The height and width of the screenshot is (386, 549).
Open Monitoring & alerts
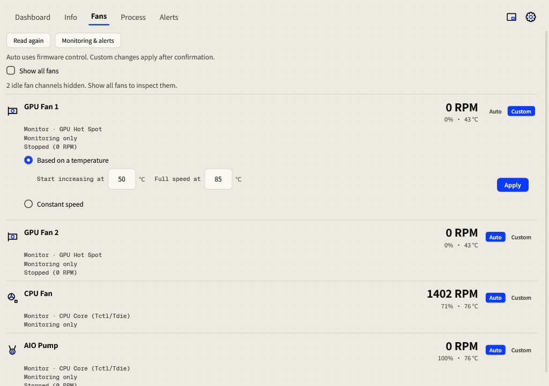point(88,41)
